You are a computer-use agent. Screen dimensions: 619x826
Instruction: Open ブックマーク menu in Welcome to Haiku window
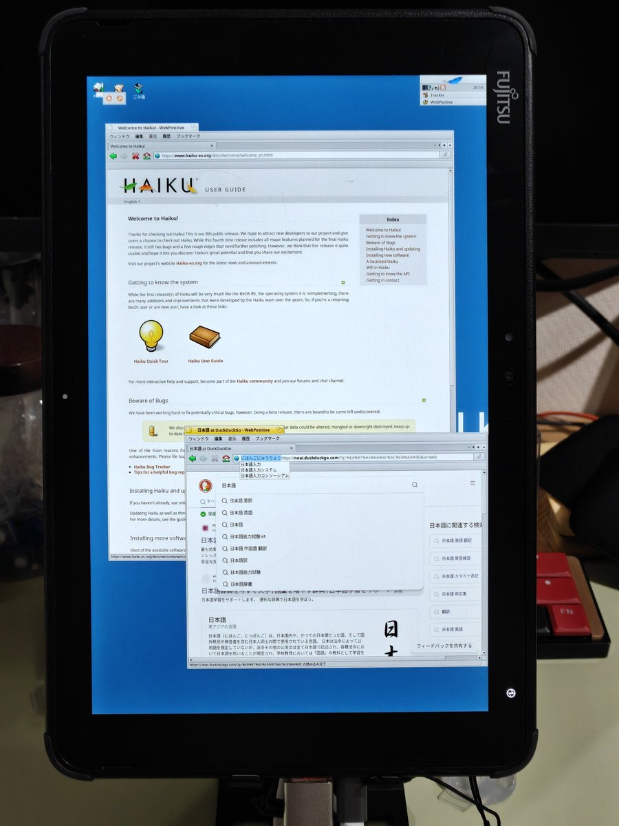188,137
